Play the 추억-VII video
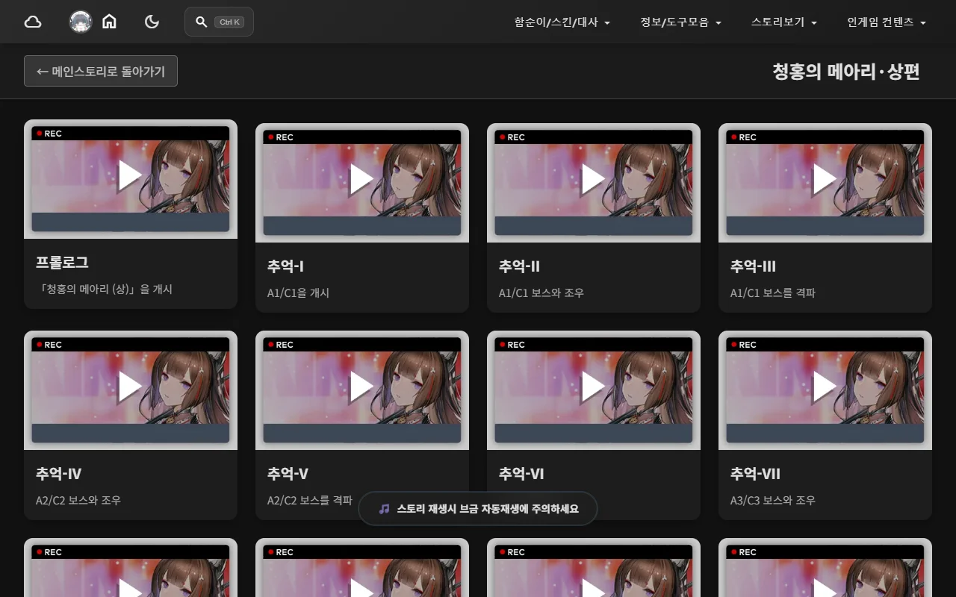 825,387
